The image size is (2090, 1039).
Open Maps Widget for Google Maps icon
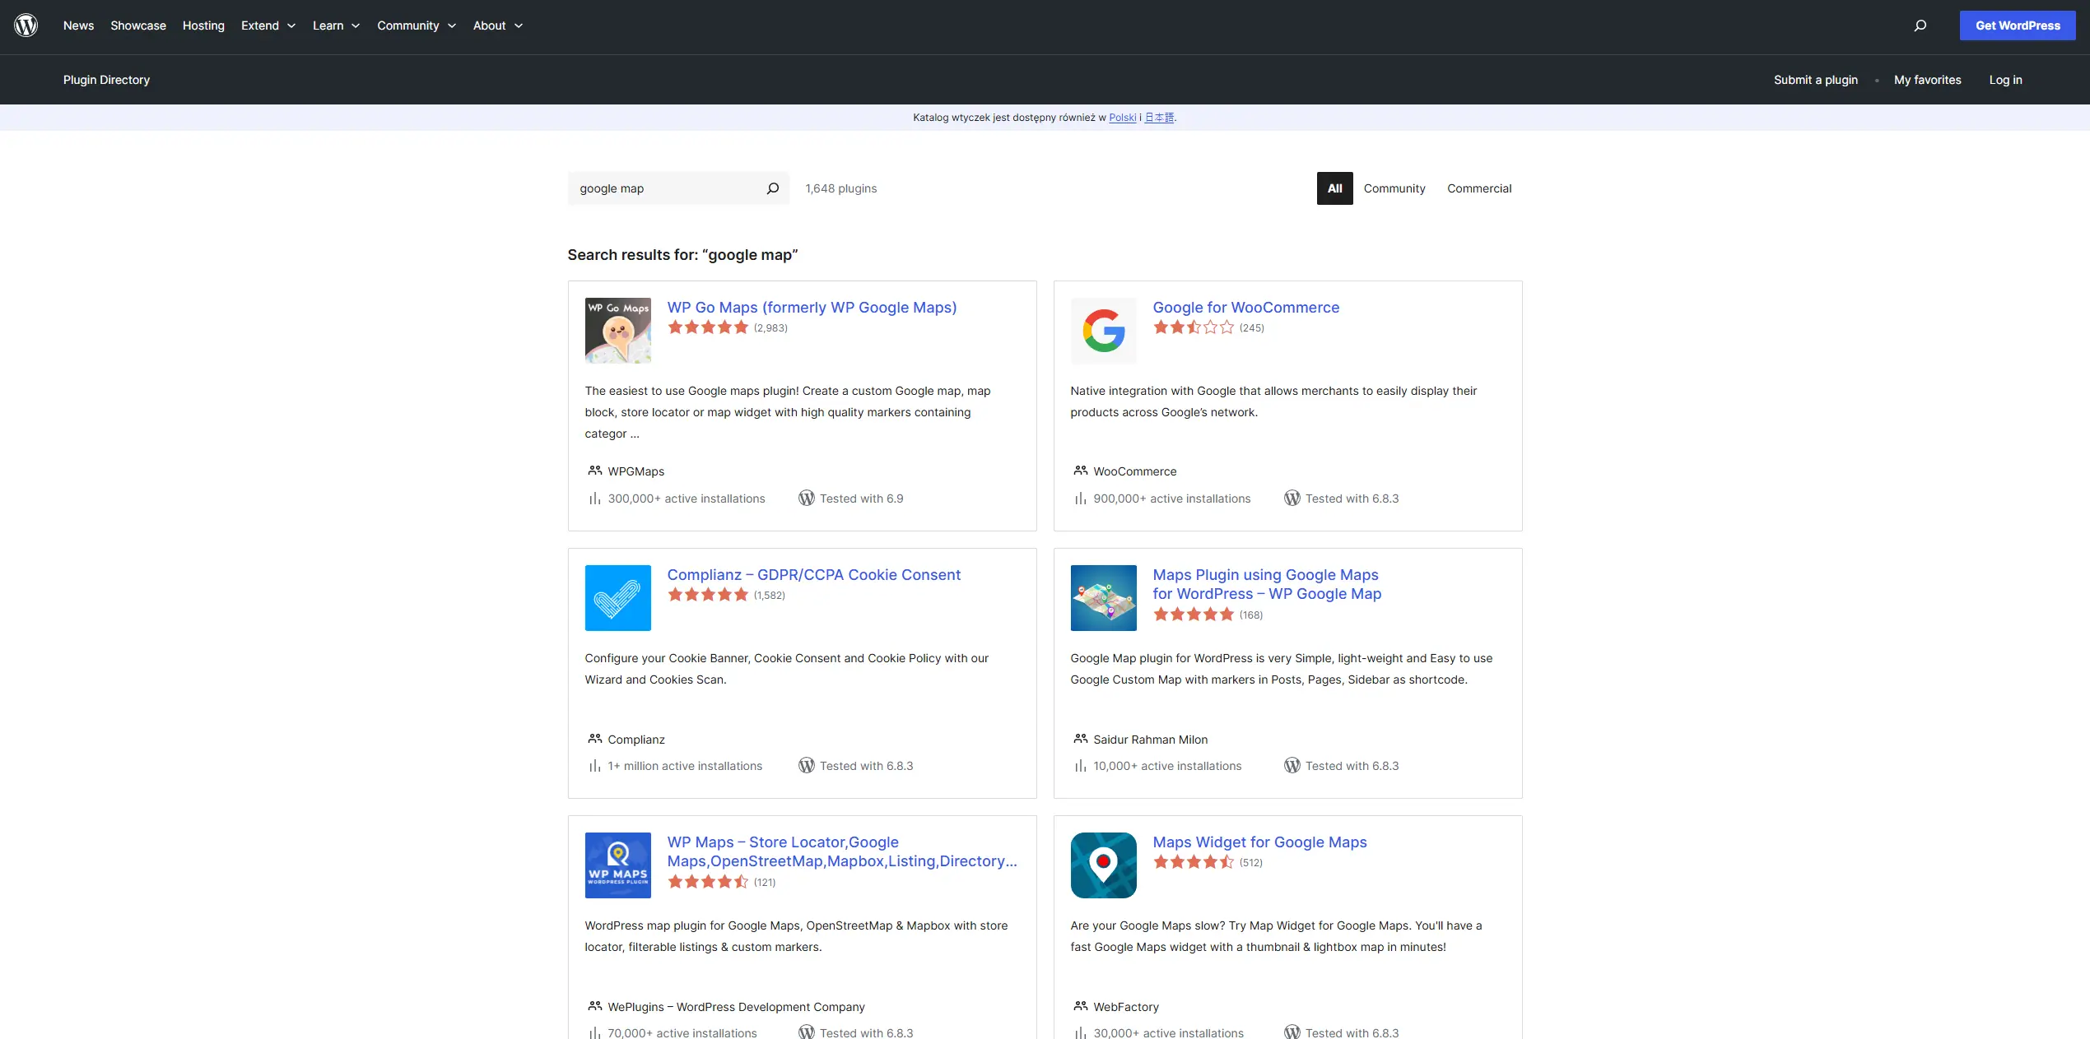(1103, 865)
